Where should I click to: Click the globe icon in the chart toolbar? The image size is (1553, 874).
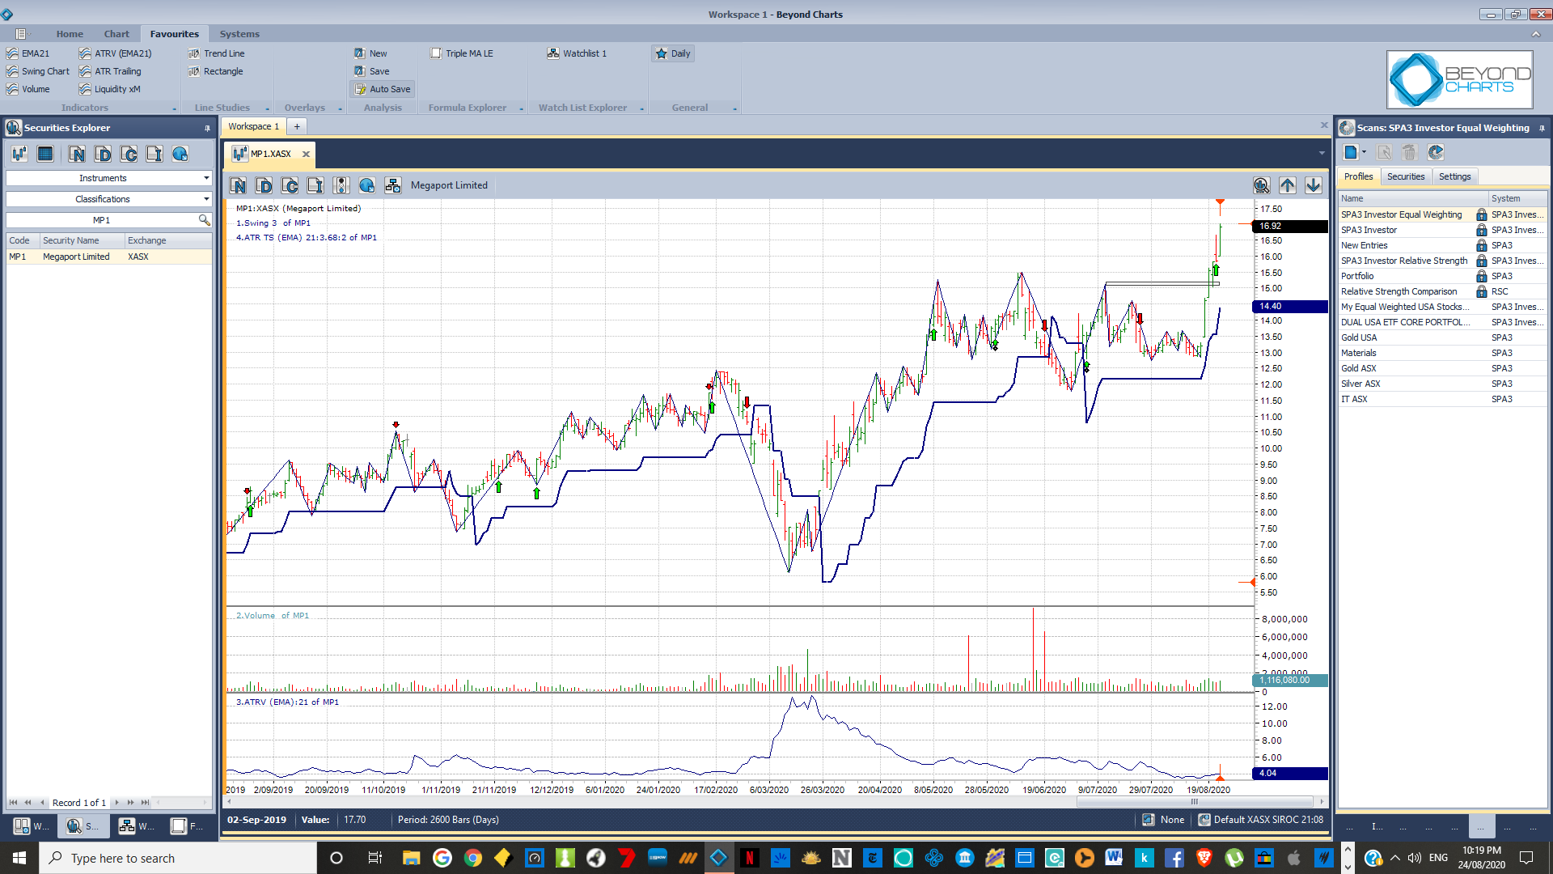[x=367, y=185]
